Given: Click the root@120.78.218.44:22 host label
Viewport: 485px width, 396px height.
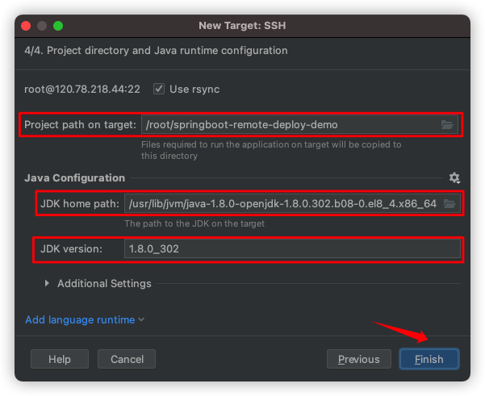Looking at the screenshot, I should pyautogui.click(x=82, y=89).
